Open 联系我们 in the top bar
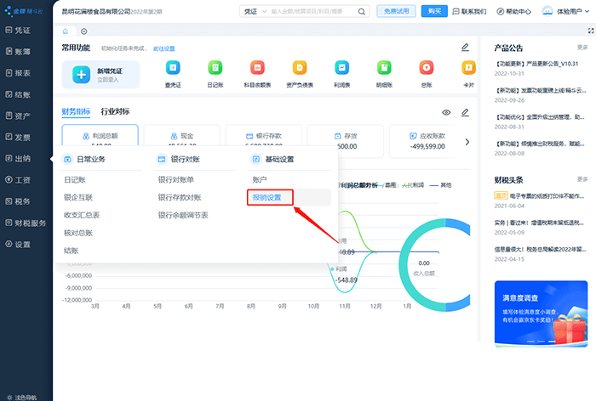The height and width of the screenshot is (401, 596). pyautogui.click(x=469, y=12)
